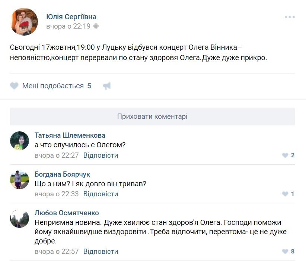Like Богдана Боярчук's comment with the heart
The image size is (306, 262).
(x=285, y=194)
